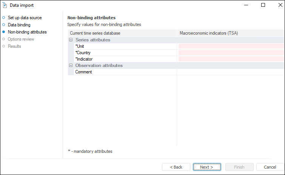
Task: Select the Data binding wizard step
Action: click(x=19, y=25)
